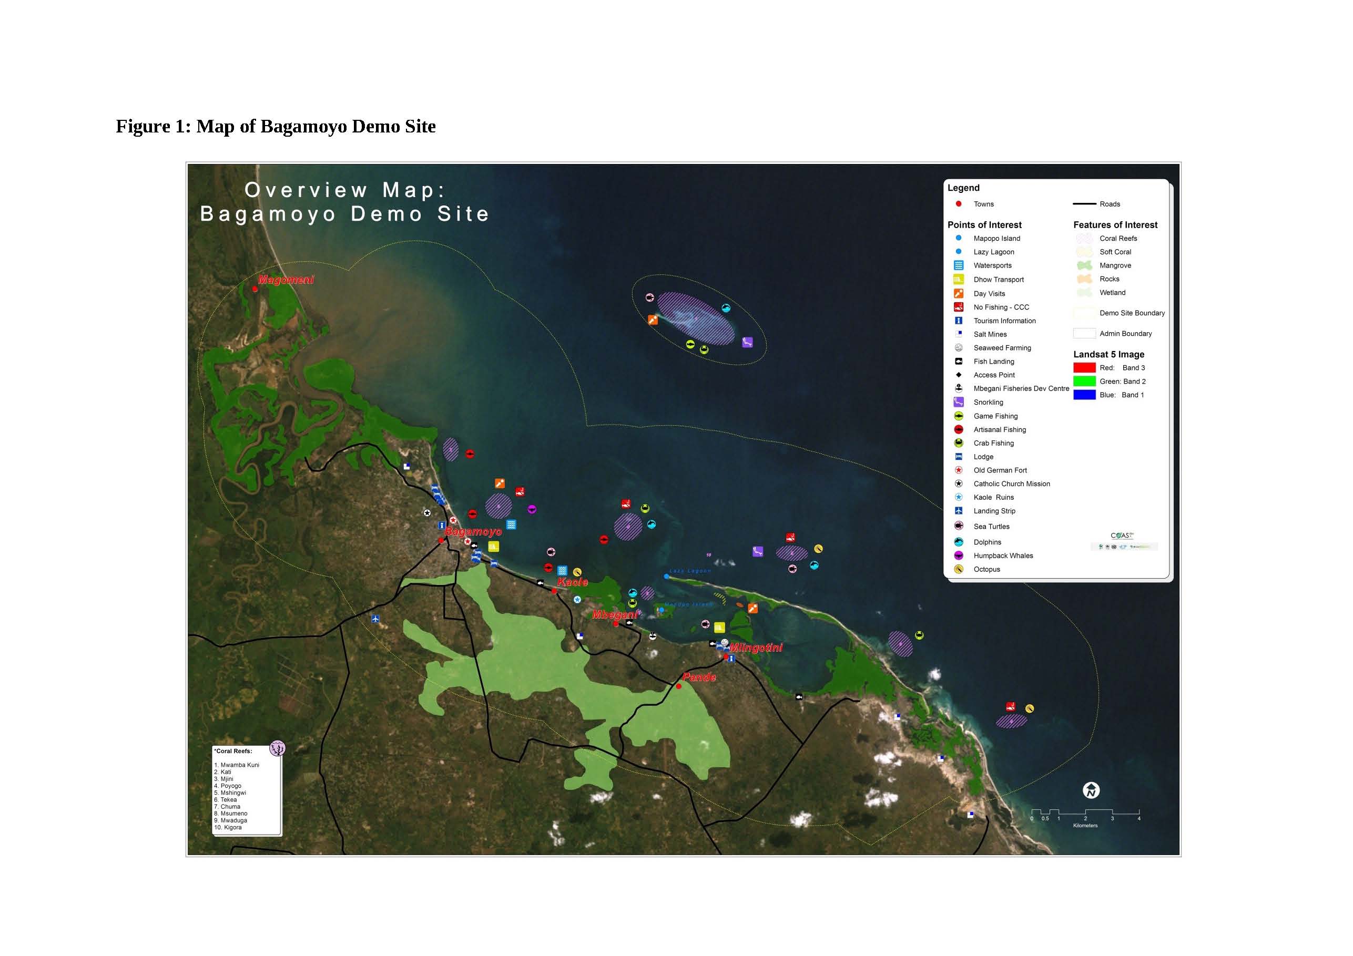
Task: Click the Tourism Information legend icon
Action: tap(958, 321)
